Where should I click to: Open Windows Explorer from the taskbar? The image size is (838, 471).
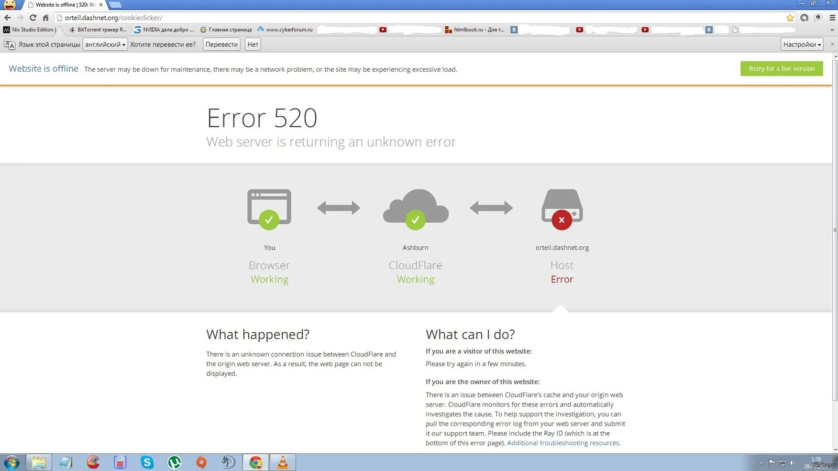pos(38,463)
